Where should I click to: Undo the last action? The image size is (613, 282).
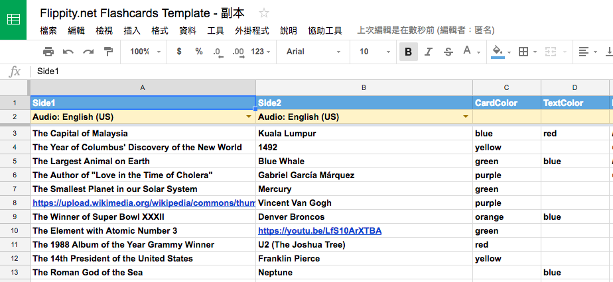68,52
